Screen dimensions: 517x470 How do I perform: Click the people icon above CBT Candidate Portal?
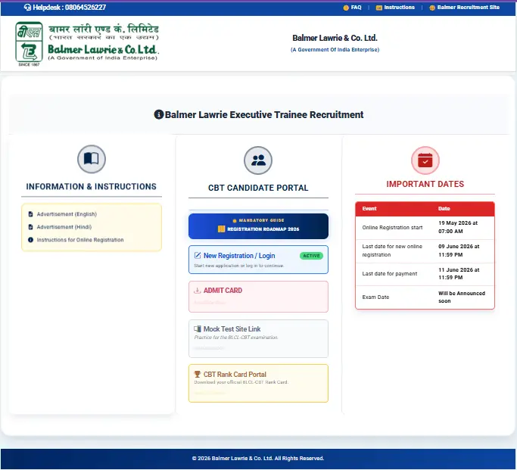258,160
